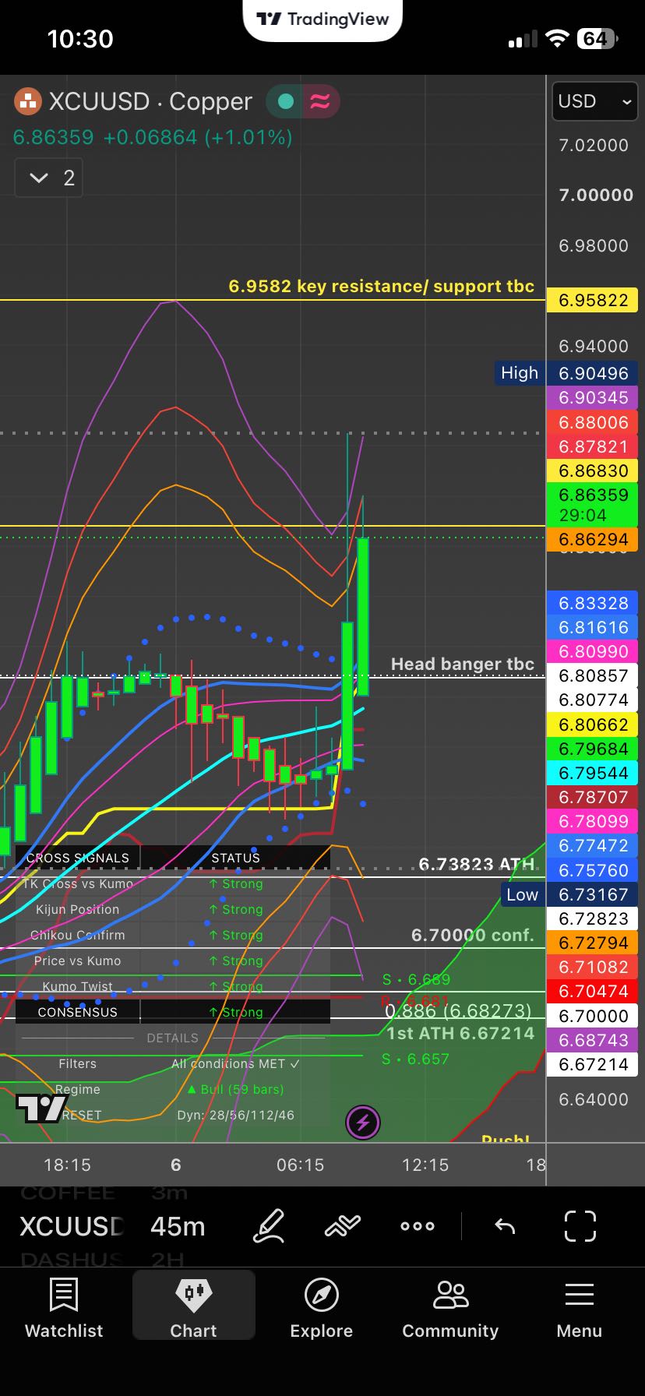The height and width of the screenshot is (1396, 645).
Task: Click the Price vs Kumo row label
Action: (x=78, y=961)
